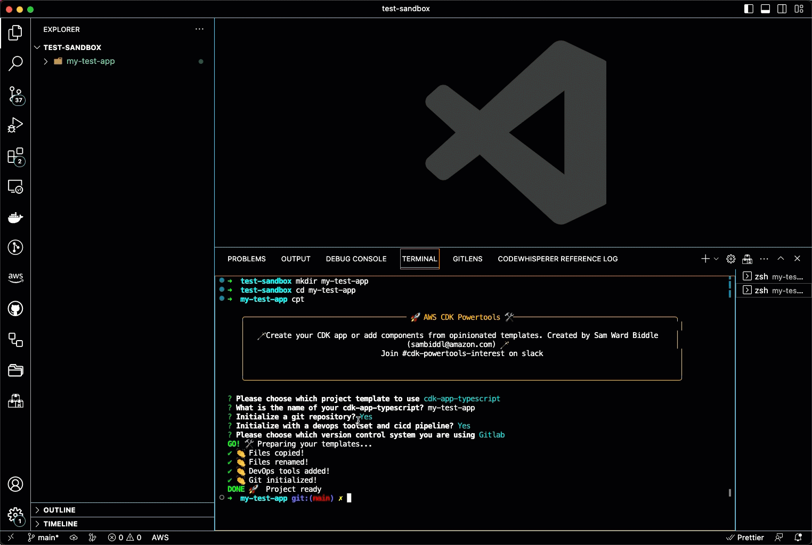Image resolution: width=812 pixels, height=545 pixels.
Task: Click the feedback icon in status bar
Action: click(779, 538)
